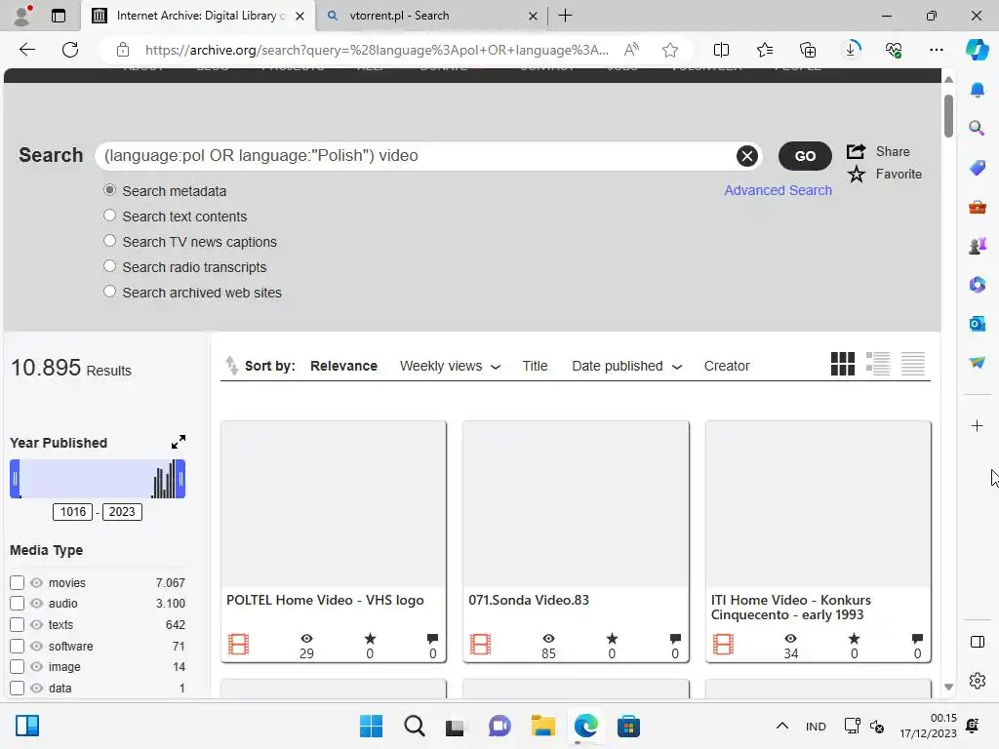The image size is (999, 749).
Task: Open Microsoft Store from taskbar
Action: coord(628,726)
